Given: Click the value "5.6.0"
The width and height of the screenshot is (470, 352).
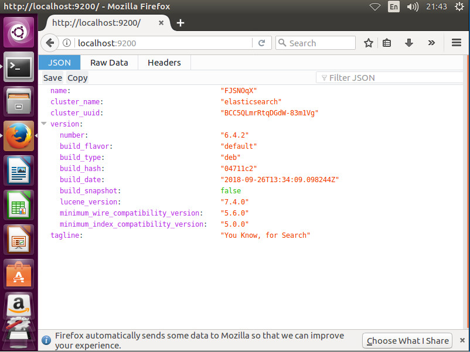Looking at the screenshot, I should click(x=234, y=213).
